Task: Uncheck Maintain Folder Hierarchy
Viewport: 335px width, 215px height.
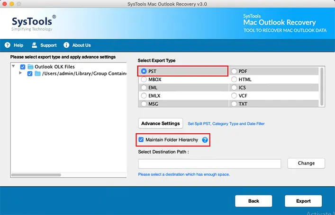Action: pos(141,139)
